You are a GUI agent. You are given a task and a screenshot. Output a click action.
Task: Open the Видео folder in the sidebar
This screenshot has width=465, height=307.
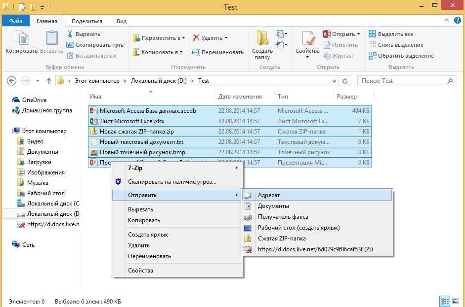point(30,141)
